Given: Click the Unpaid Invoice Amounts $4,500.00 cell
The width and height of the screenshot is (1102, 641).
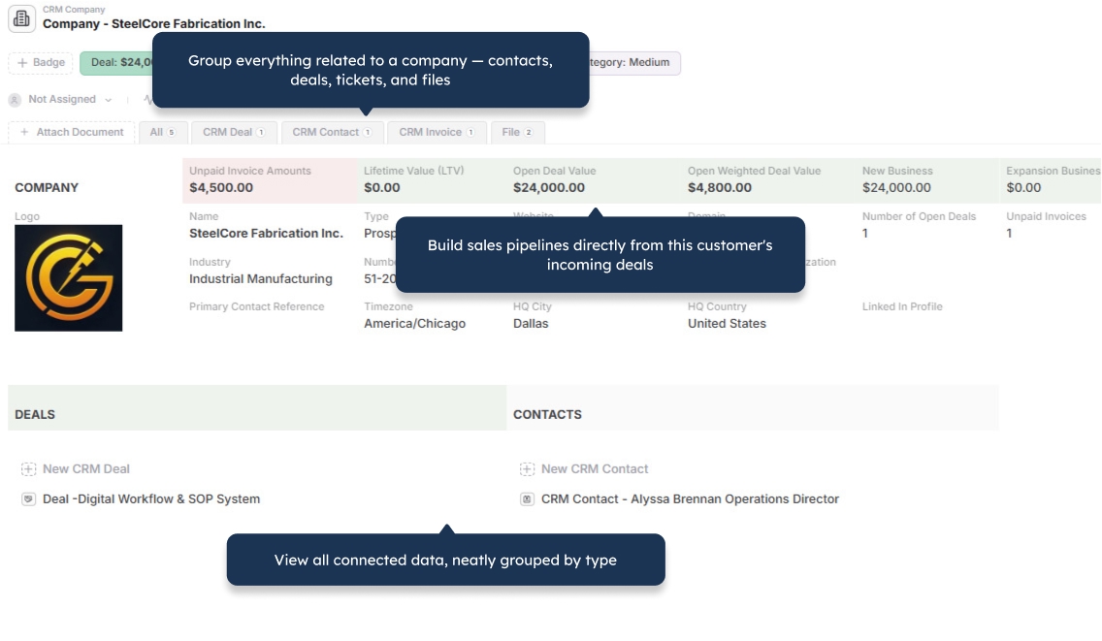Looking at the screenshot, I should click(x=270, y=180).
